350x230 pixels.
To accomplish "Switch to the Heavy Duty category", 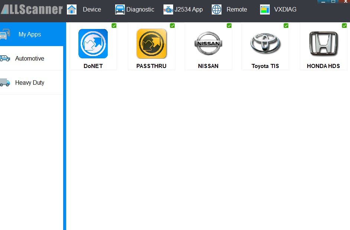I will (30, 82).
